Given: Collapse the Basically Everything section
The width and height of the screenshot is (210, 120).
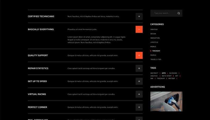Looking at the screenshot, I should (139, 29).
